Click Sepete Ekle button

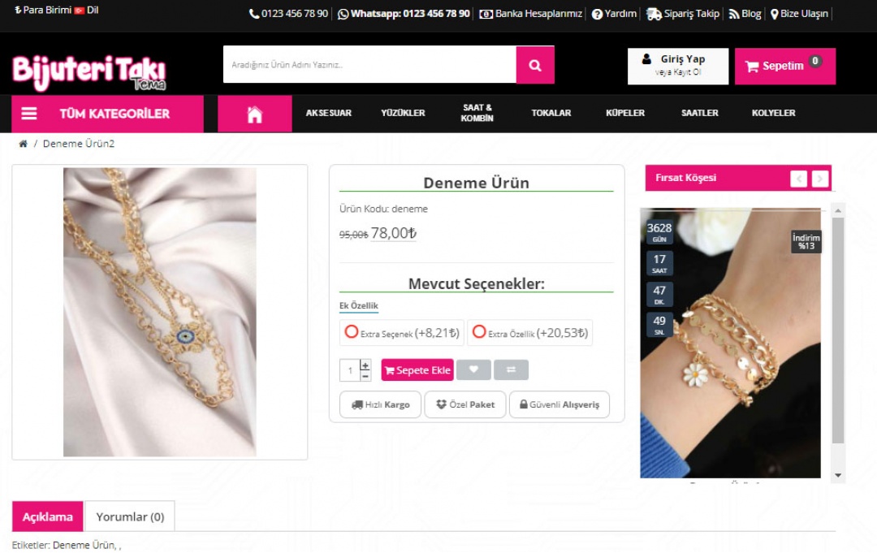pyautogui.click(x=417, y=370)
